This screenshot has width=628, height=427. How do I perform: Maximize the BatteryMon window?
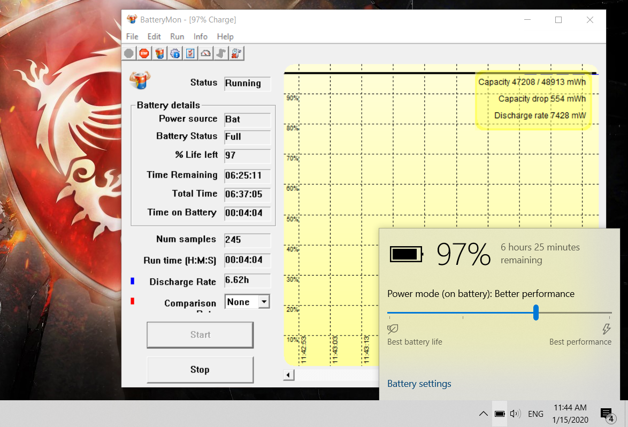point(558,20)
